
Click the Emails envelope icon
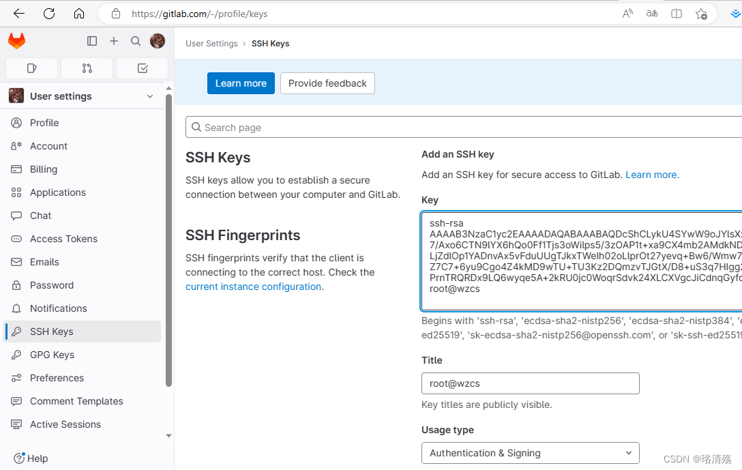pos(16,262)
